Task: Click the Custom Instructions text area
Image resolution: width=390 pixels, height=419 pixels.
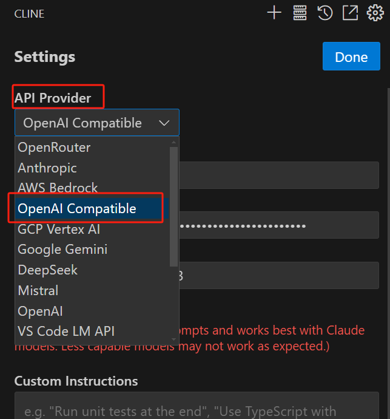Action: click(194, 407)
